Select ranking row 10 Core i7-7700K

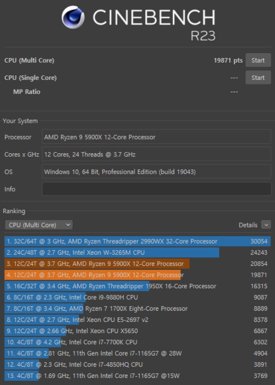(137, 342)
